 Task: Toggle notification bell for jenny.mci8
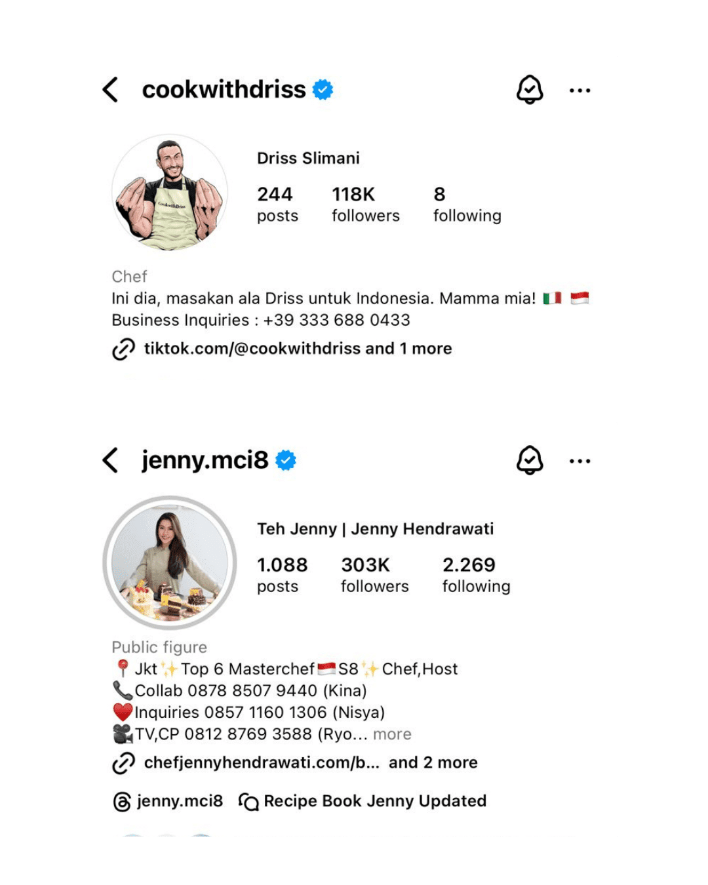(x=530, y=460)
